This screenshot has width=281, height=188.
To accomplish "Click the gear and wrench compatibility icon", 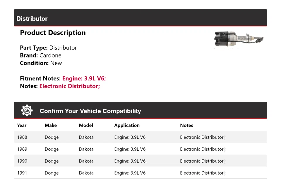I will (x=27, y=110).
